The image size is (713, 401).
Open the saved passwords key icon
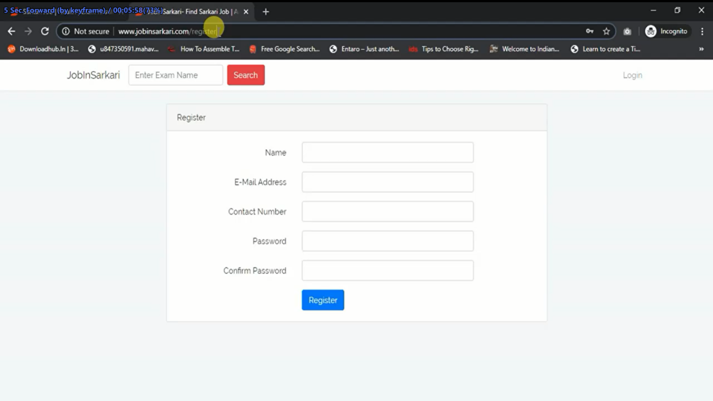point(589,31)
